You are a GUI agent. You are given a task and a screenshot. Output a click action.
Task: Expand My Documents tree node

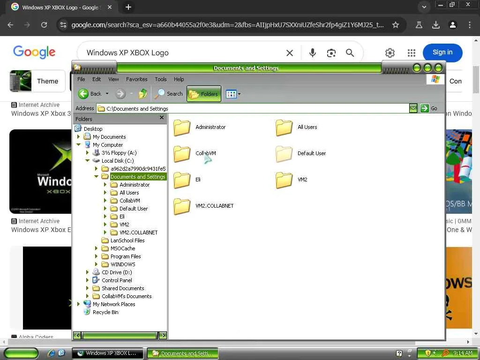click(78, 136)
